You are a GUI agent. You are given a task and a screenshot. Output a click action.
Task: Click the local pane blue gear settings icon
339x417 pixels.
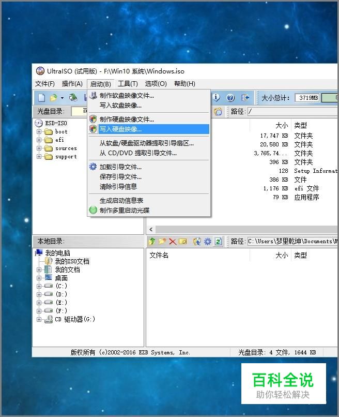click(208, 241)
